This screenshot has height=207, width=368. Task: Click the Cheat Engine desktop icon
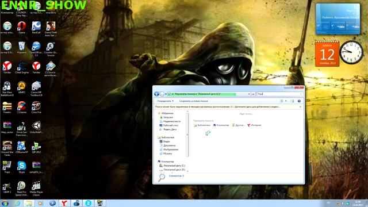(22, 68)
